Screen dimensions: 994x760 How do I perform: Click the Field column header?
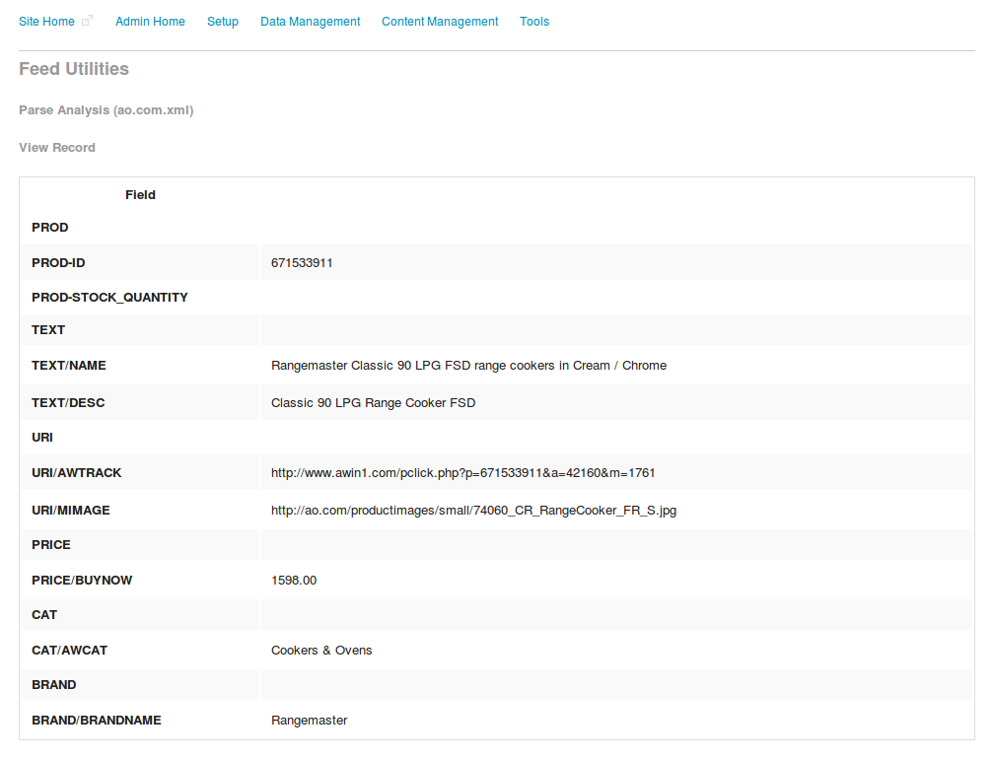coord(140,195)
